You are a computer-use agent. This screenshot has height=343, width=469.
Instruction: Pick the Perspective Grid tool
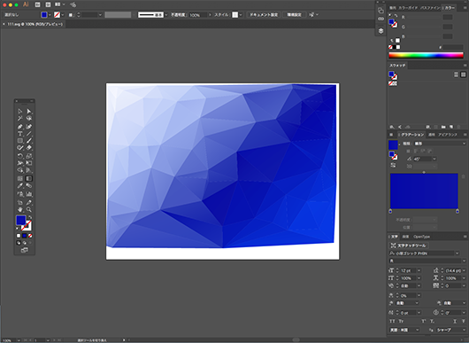(29, 170)
